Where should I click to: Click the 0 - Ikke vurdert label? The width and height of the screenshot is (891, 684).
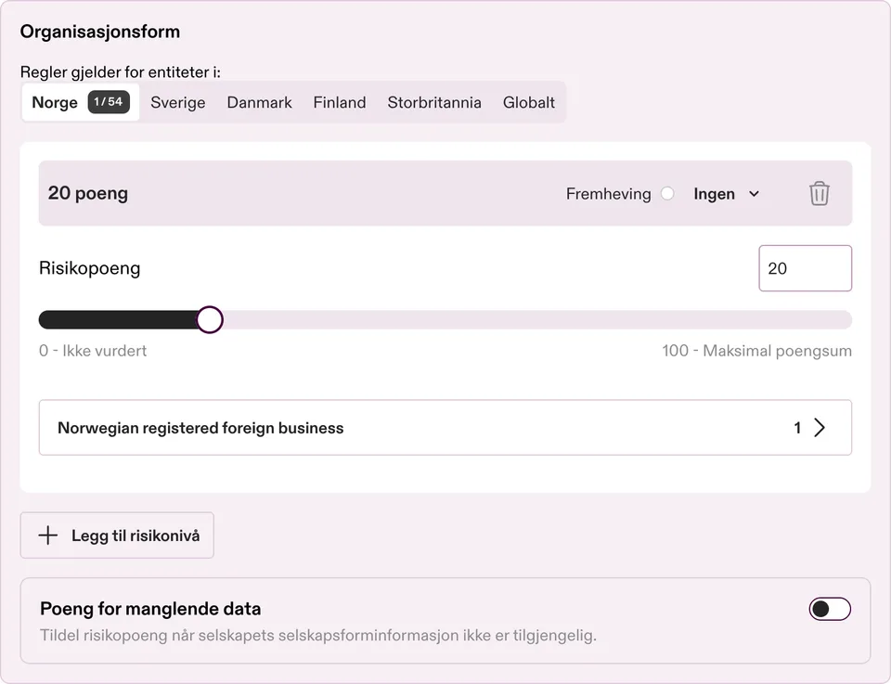[93, 351]
